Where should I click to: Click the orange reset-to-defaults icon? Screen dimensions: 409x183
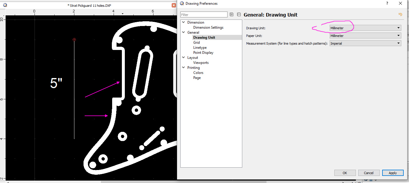point(400,14)
